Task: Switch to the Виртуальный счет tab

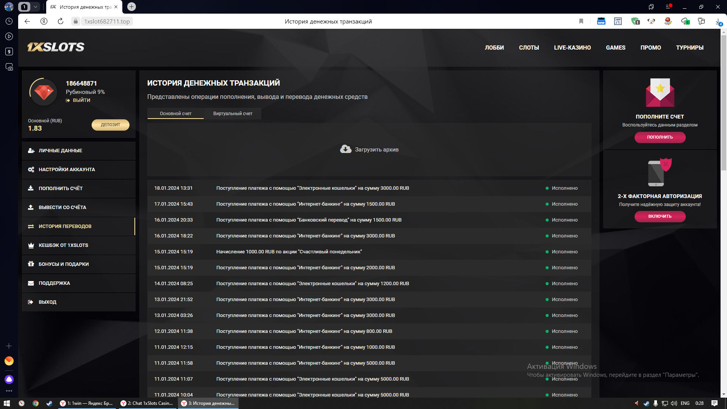Action: (232, 114)
